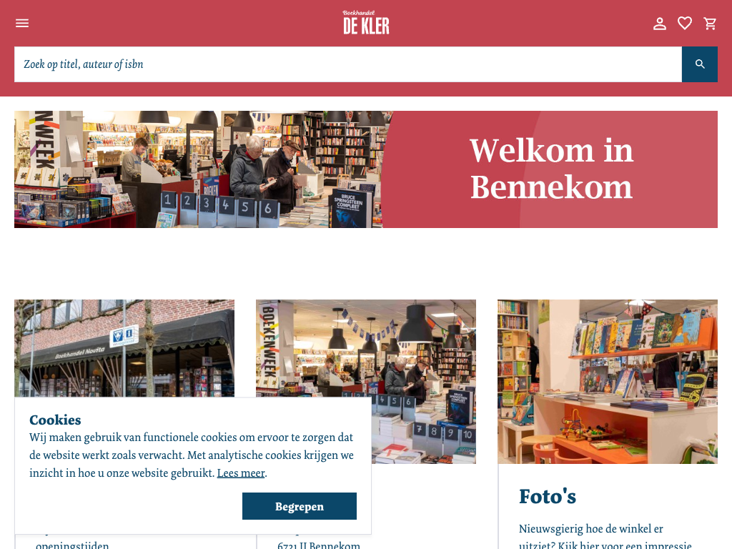
Task: Open the children's book corner photo
Action: coord(608,382)
